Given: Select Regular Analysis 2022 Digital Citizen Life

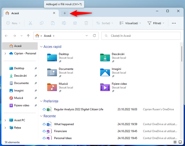Looking at the screenshot, I should pos(79,109).
